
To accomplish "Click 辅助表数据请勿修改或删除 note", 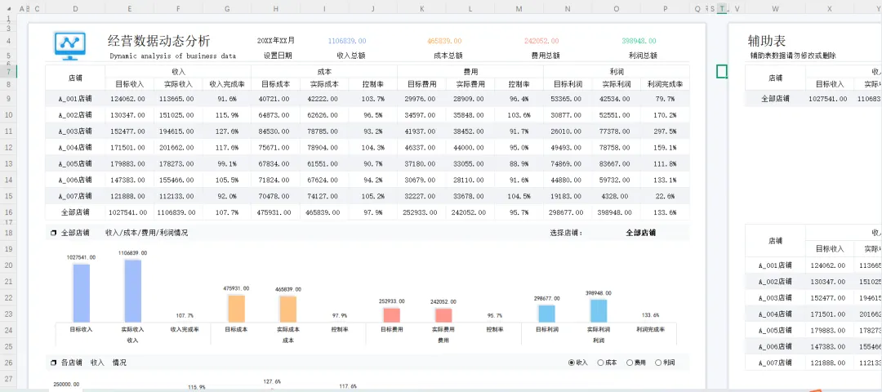I will pyautogui.click(x=792, y=56).
